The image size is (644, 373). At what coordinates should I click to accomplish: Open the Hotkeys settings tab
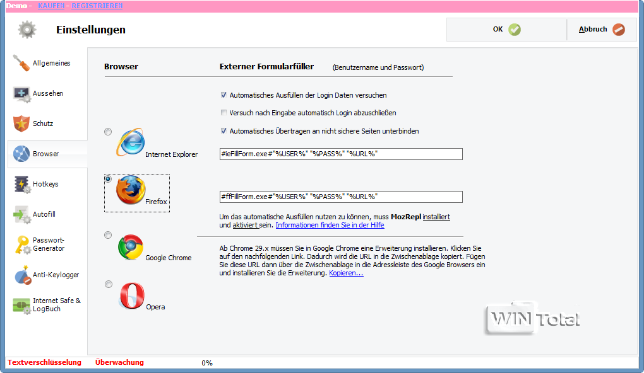[x=47, y=185]
